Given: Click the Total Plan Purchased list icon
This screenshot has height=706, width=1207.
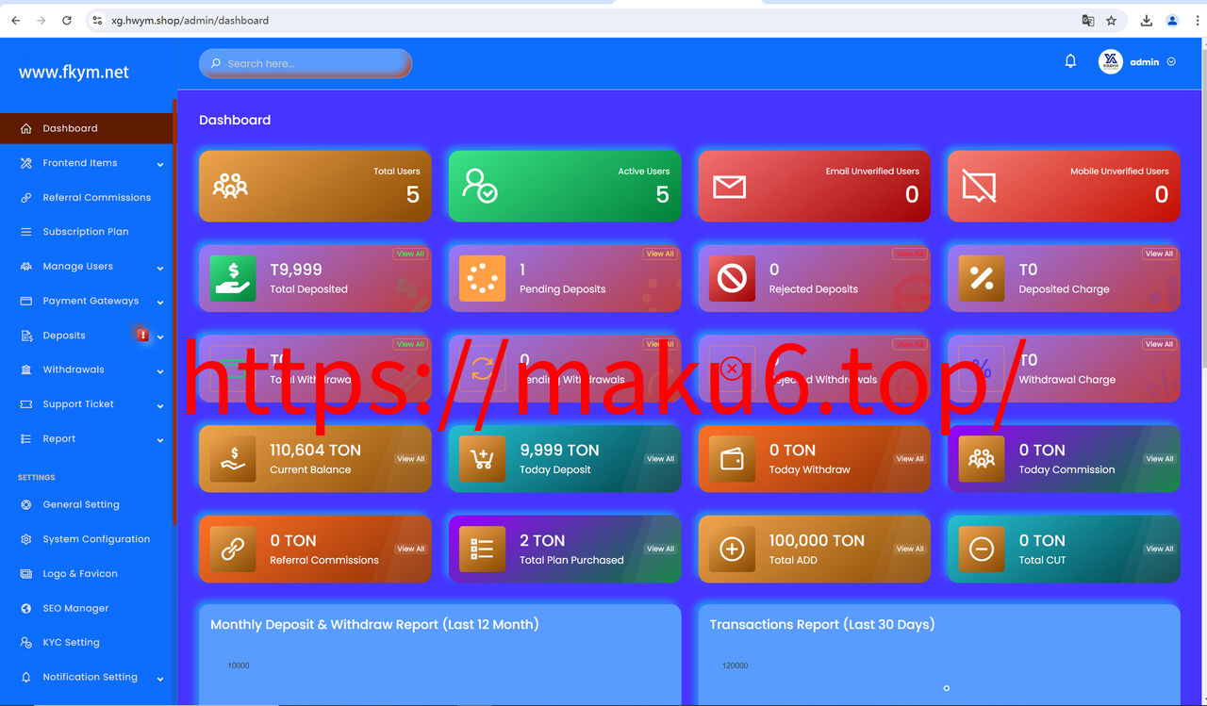Looking at the screenshot, I should coord(482,549).
